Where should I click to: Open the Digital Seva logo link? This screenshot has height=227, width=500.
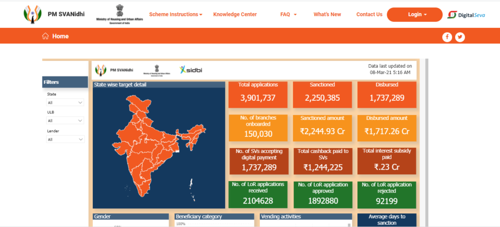pos(466,15)
